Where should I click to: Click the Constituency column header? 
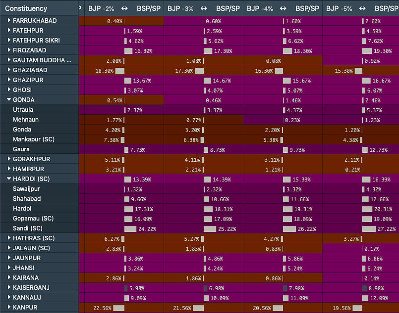pos(26,8)
